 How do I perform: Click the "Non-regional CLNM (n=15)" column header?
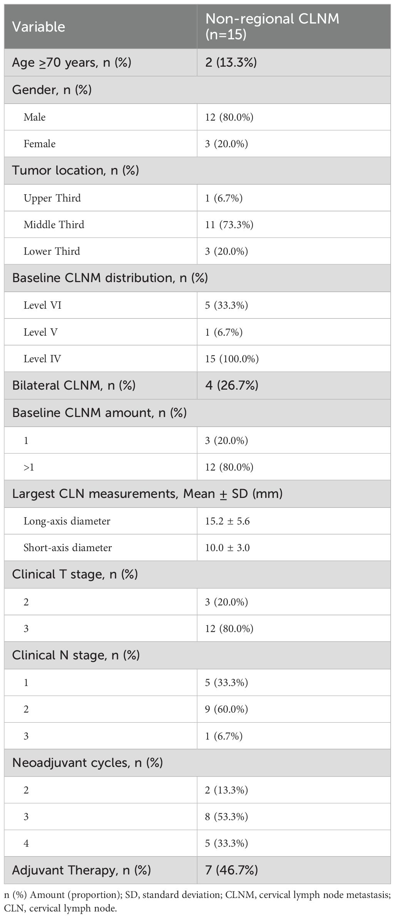[x=272, y=27]
